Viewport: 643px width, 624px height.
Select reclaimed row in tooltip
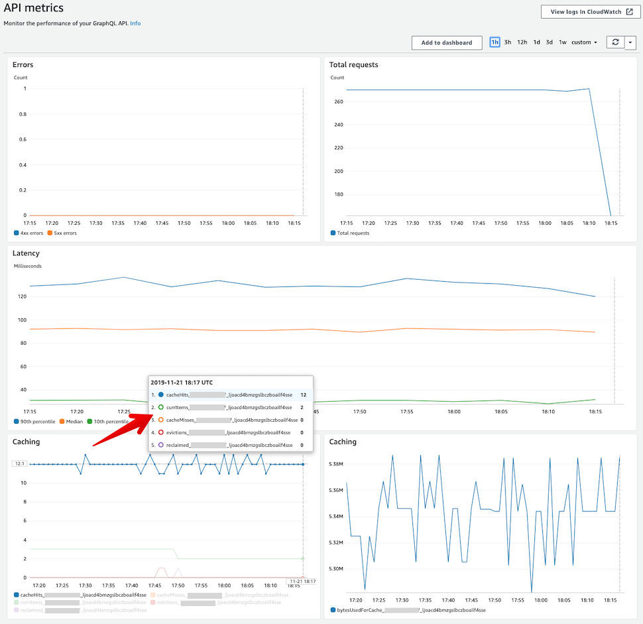[x=231, y=445]
